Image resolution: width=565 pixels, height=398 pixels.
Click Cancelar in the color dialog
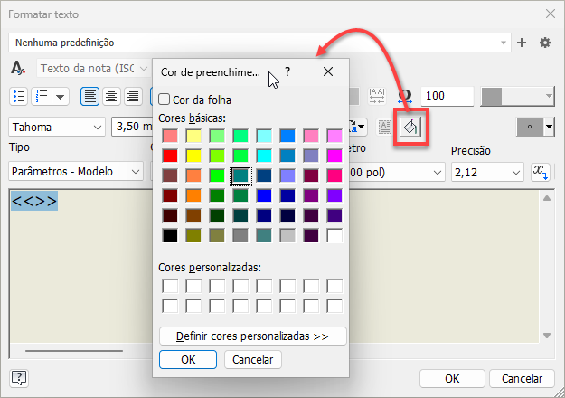[253, 359]
